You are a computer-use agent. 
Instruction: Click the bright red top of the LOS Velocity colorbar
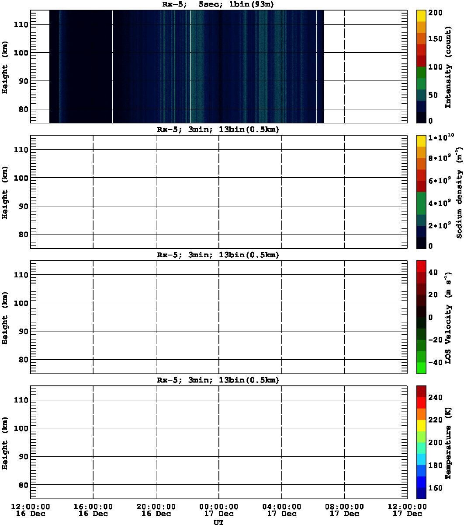[x=421, y=266]
